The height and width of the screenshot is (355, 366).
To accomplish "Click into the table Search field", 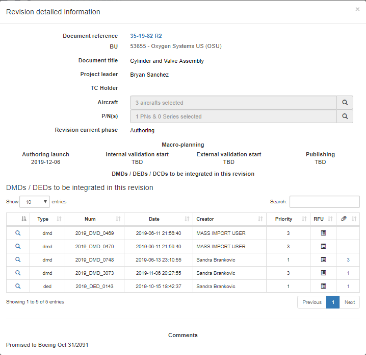I will tap(324, 202).
